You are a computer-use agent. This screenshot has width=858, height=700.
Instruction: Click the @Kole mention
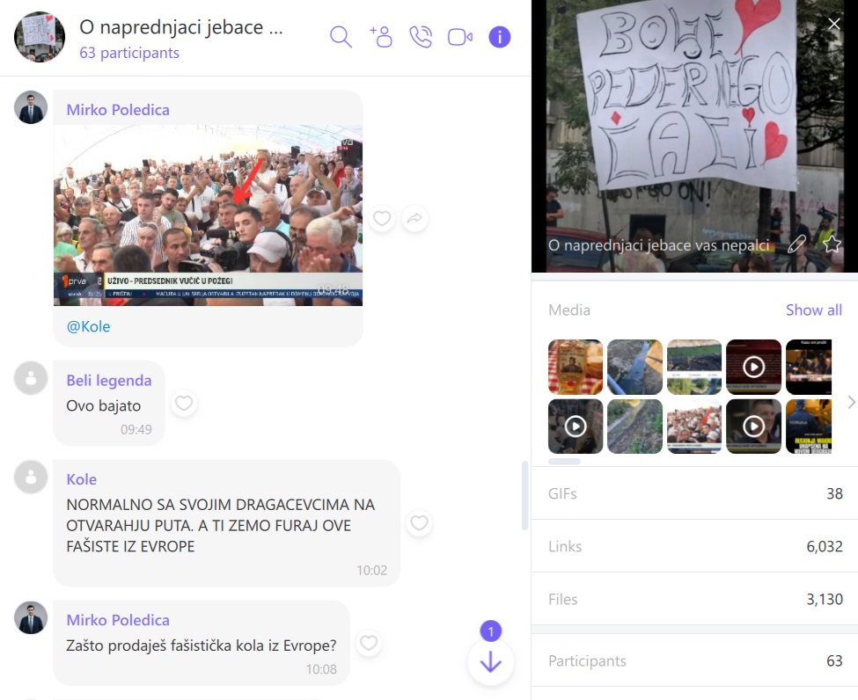[x=88, y=326]
